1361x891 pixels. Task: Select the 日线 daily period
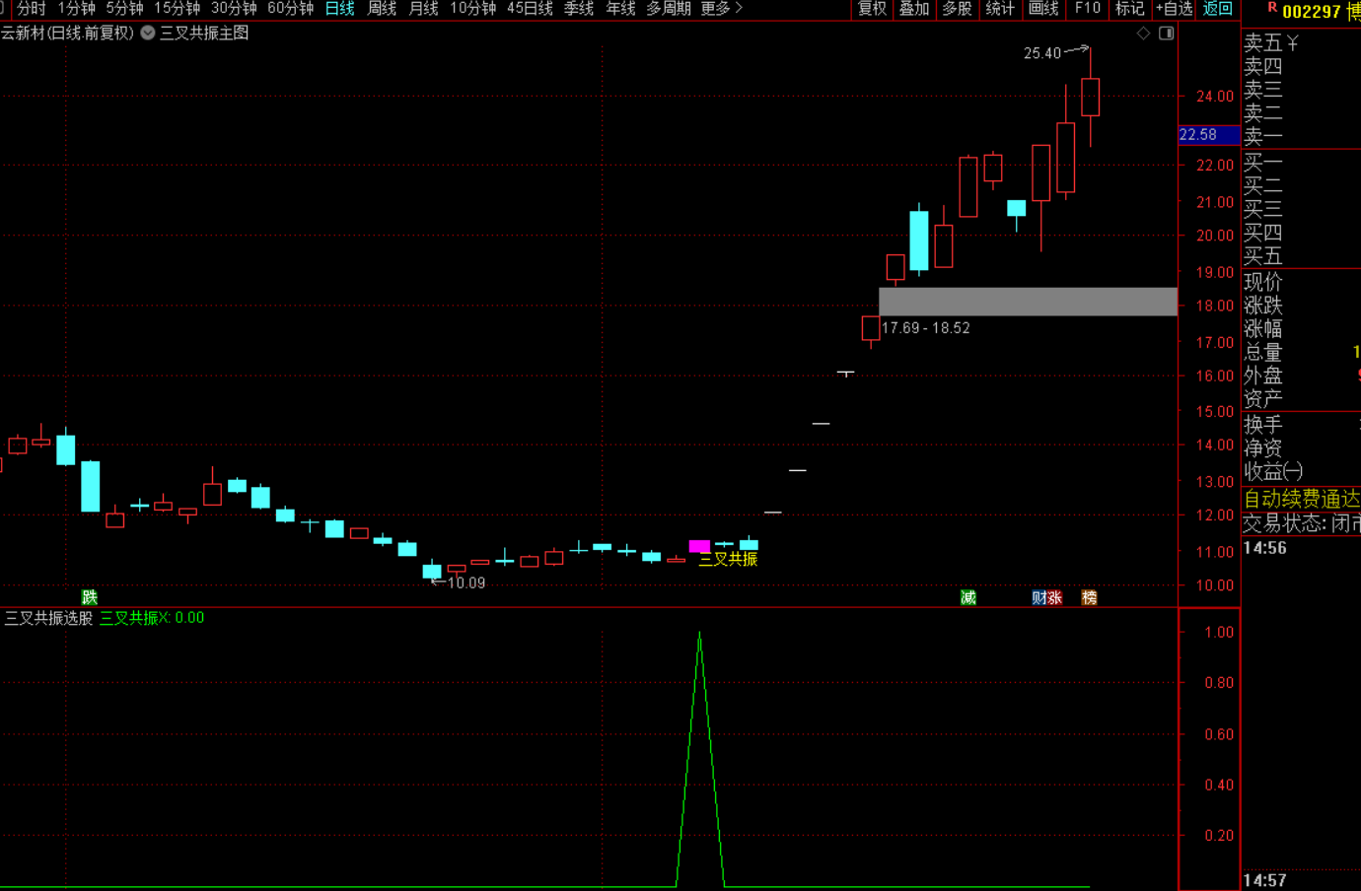[x=339, y=9]
